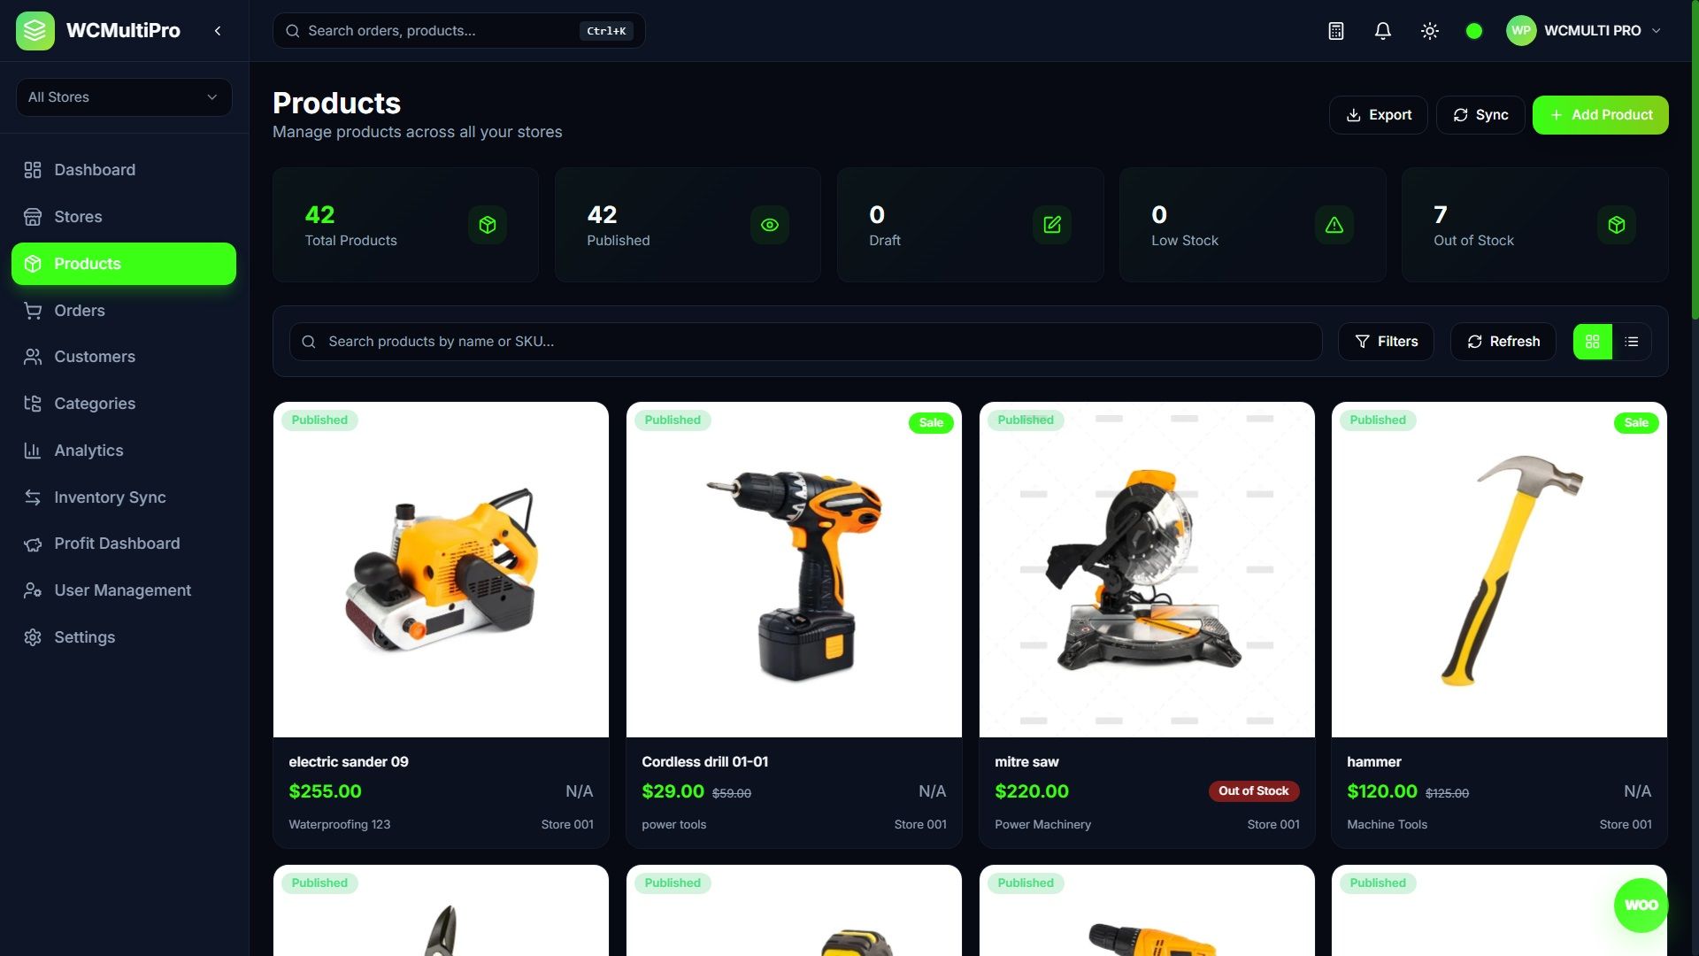Click the WCMultiPro logo icon

click(x=35, y=31)
